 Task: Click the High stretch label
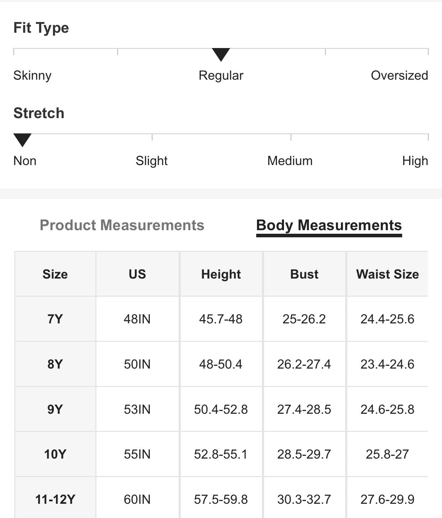(415, 161)
